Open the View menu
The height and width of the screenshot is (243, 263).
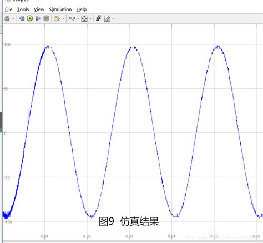[39, 9]
